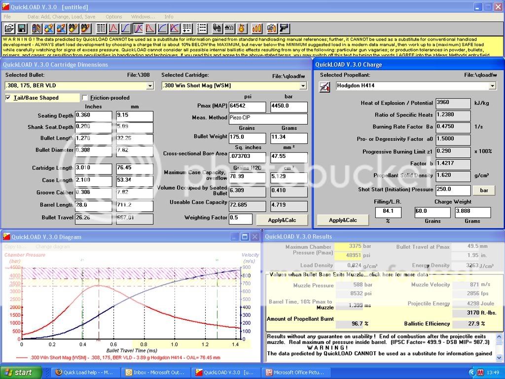Enable the Friction-proofed checkbox
This screenshot has width=505, height=379.
click(x=85, y=98)
